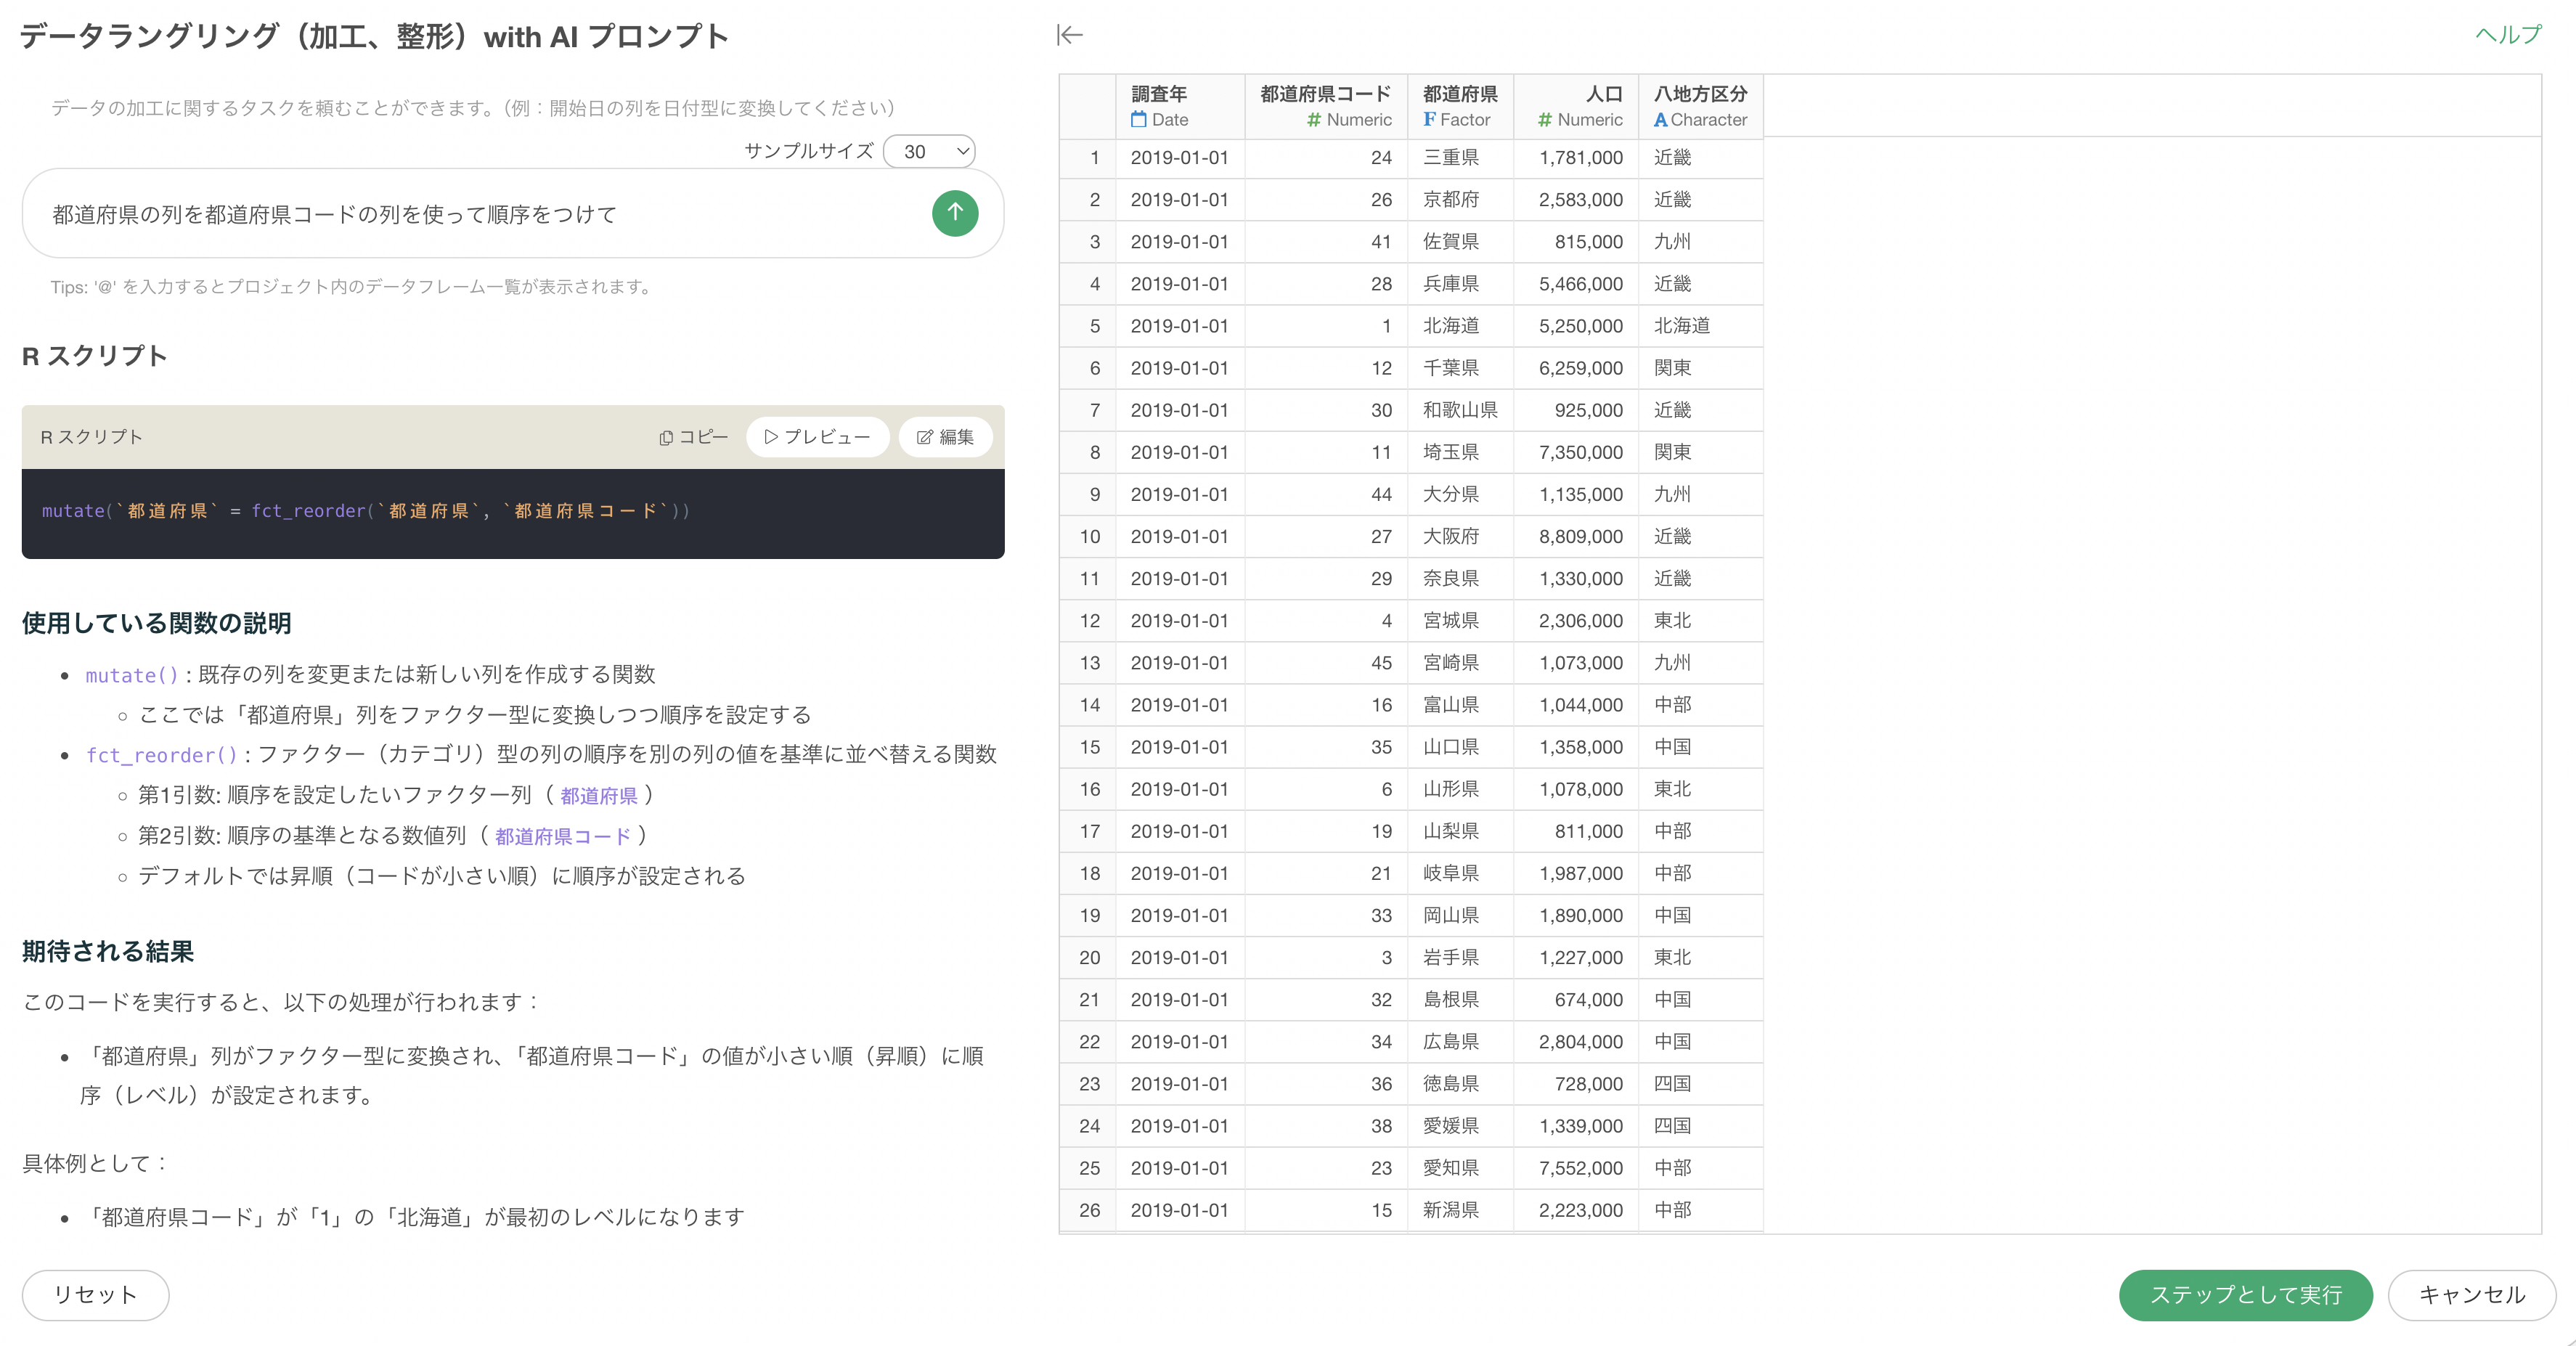Collapse panel using left arrow icon
The image size is (2576, 1346).
pyautogui.click(x=1069, y=35)
